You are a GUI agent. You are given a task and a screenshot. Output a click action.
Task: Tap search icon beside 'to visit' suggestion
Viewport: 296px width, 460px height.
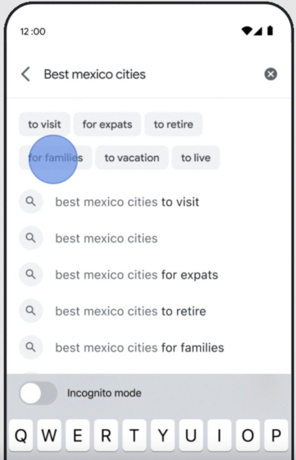tap(30, 202)
